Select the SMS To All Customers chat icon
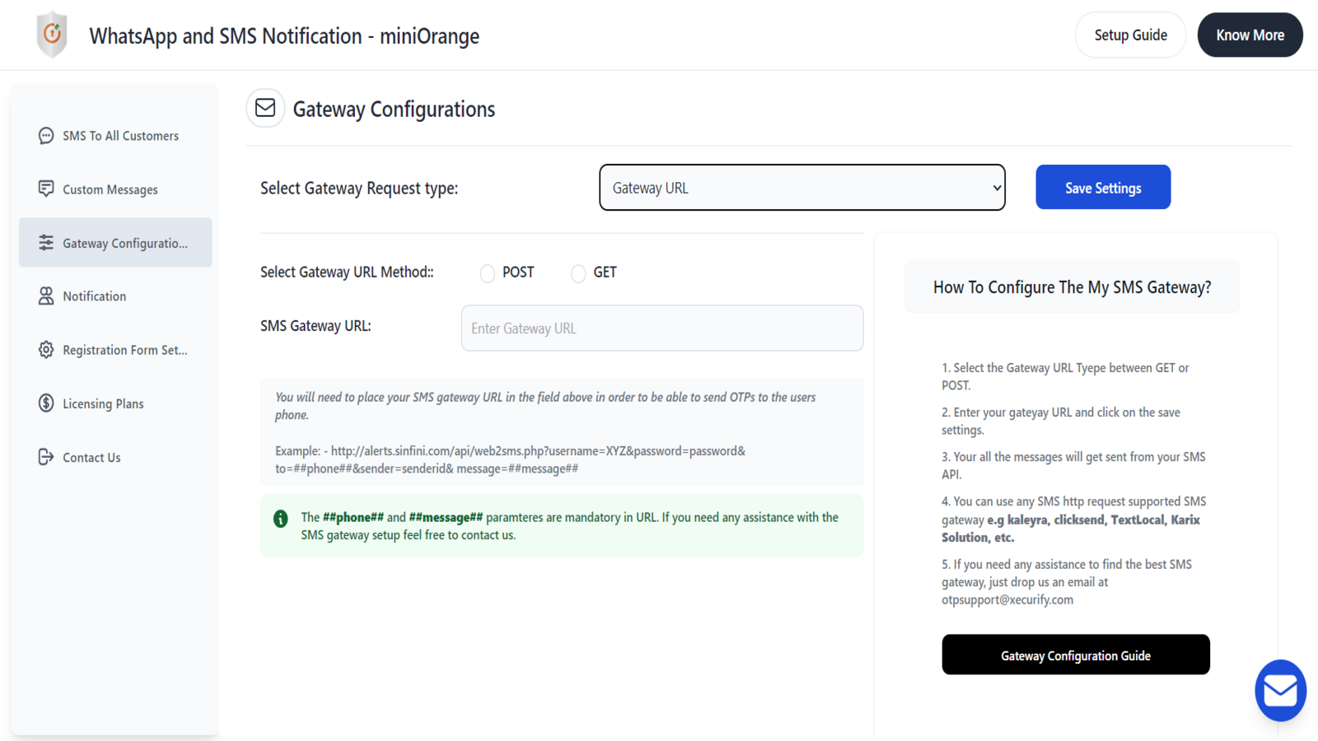Screen dimensions: 1318x741 (x=45, y=135)
